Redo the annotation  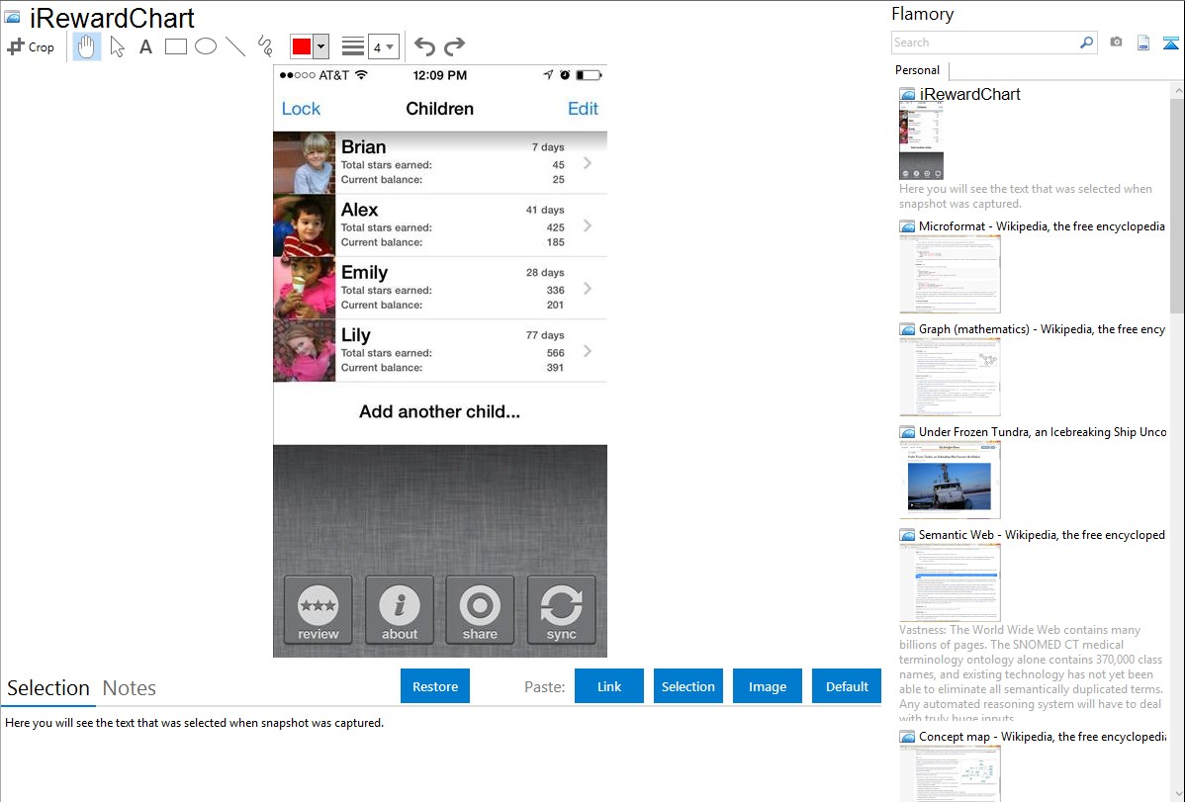(454, 46)
